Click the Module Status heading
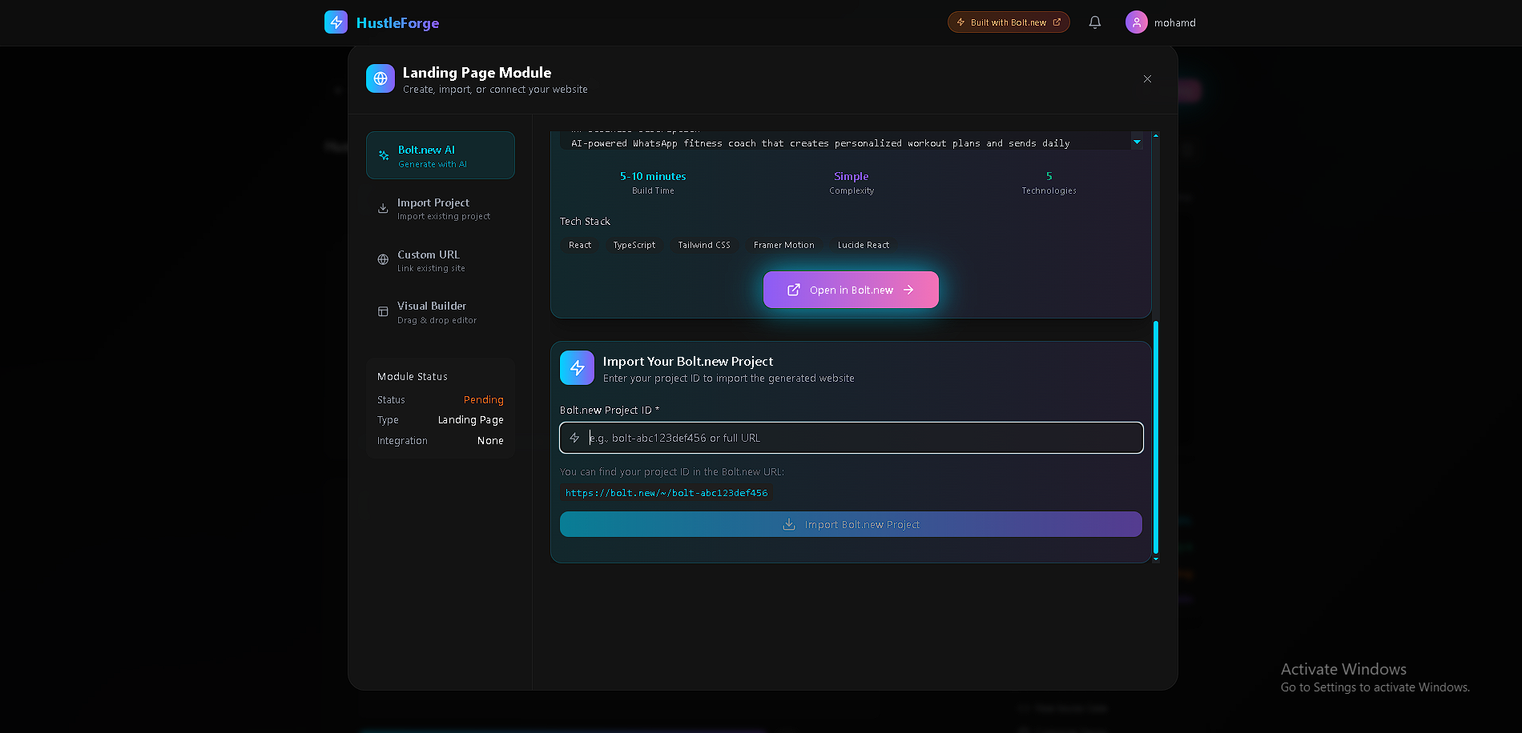The height and width of the screenshot is (733, 1522). (x=413, y=377)
